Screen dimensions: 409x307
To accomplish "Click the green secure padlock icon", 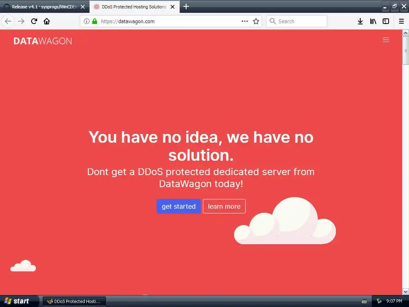I will pos(95,21).
